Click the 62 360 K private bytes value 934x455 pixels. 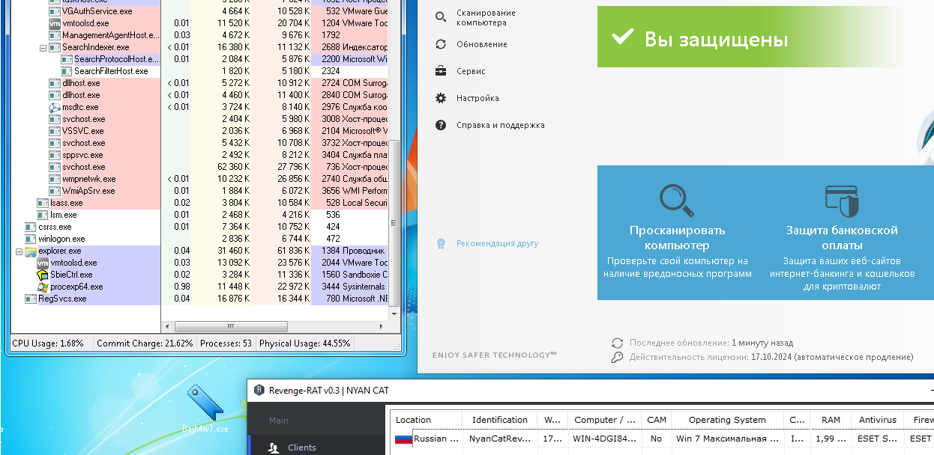pos(235,167)
